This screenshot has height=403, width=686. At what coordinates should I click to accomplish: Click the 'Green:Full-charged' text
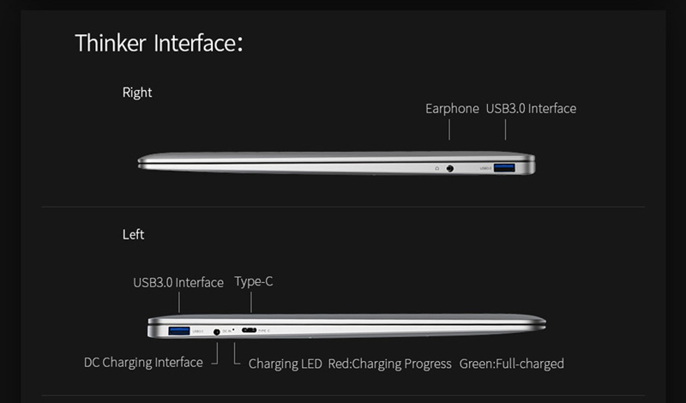coord(511,364)
